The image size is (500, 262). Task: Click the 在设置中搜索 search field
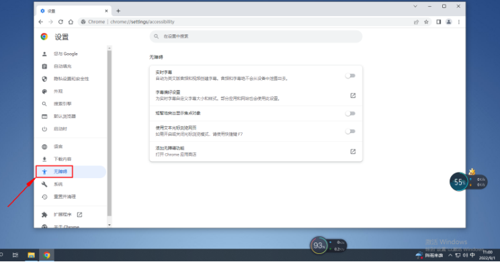pos(256,36)
